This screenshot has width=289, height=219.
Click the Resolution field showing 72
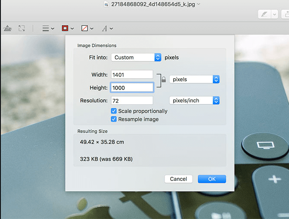pyautogui.click(x=132, y=100)
